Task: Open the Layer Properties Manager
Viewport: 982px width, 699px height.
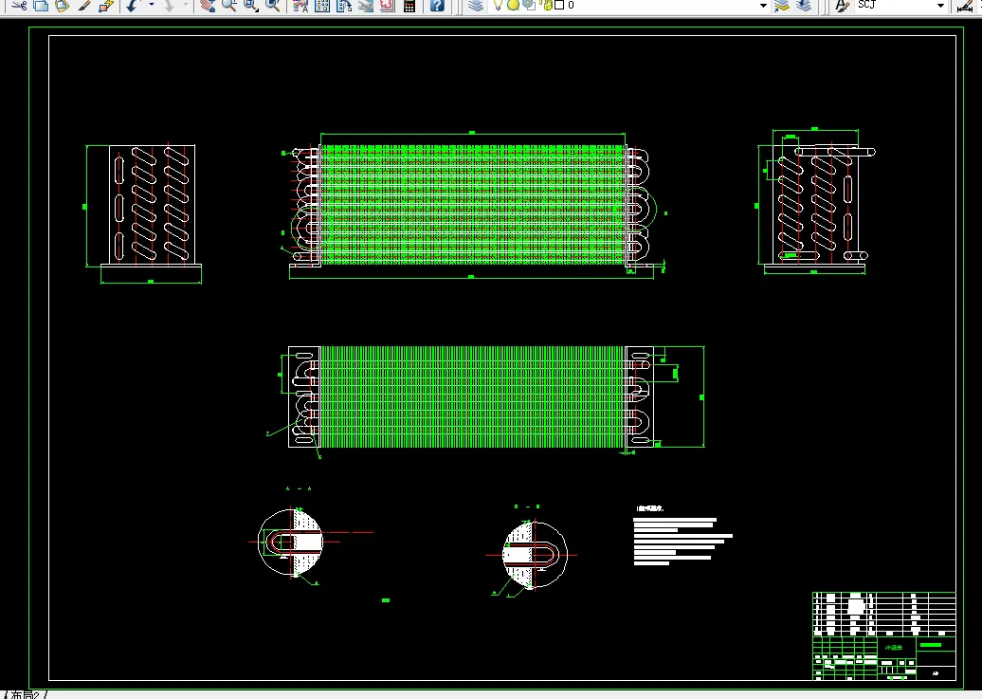Action: [x=476, y=5]
